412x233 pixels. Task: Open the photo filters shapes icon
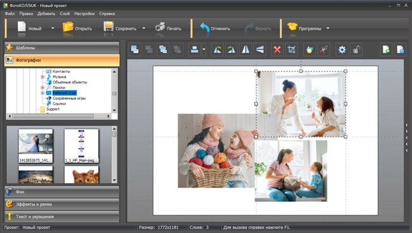309,49
